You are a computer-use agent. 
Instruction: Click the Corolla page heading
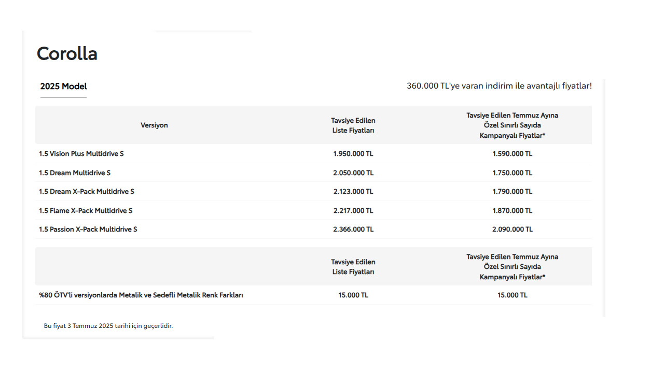(67, 53)
